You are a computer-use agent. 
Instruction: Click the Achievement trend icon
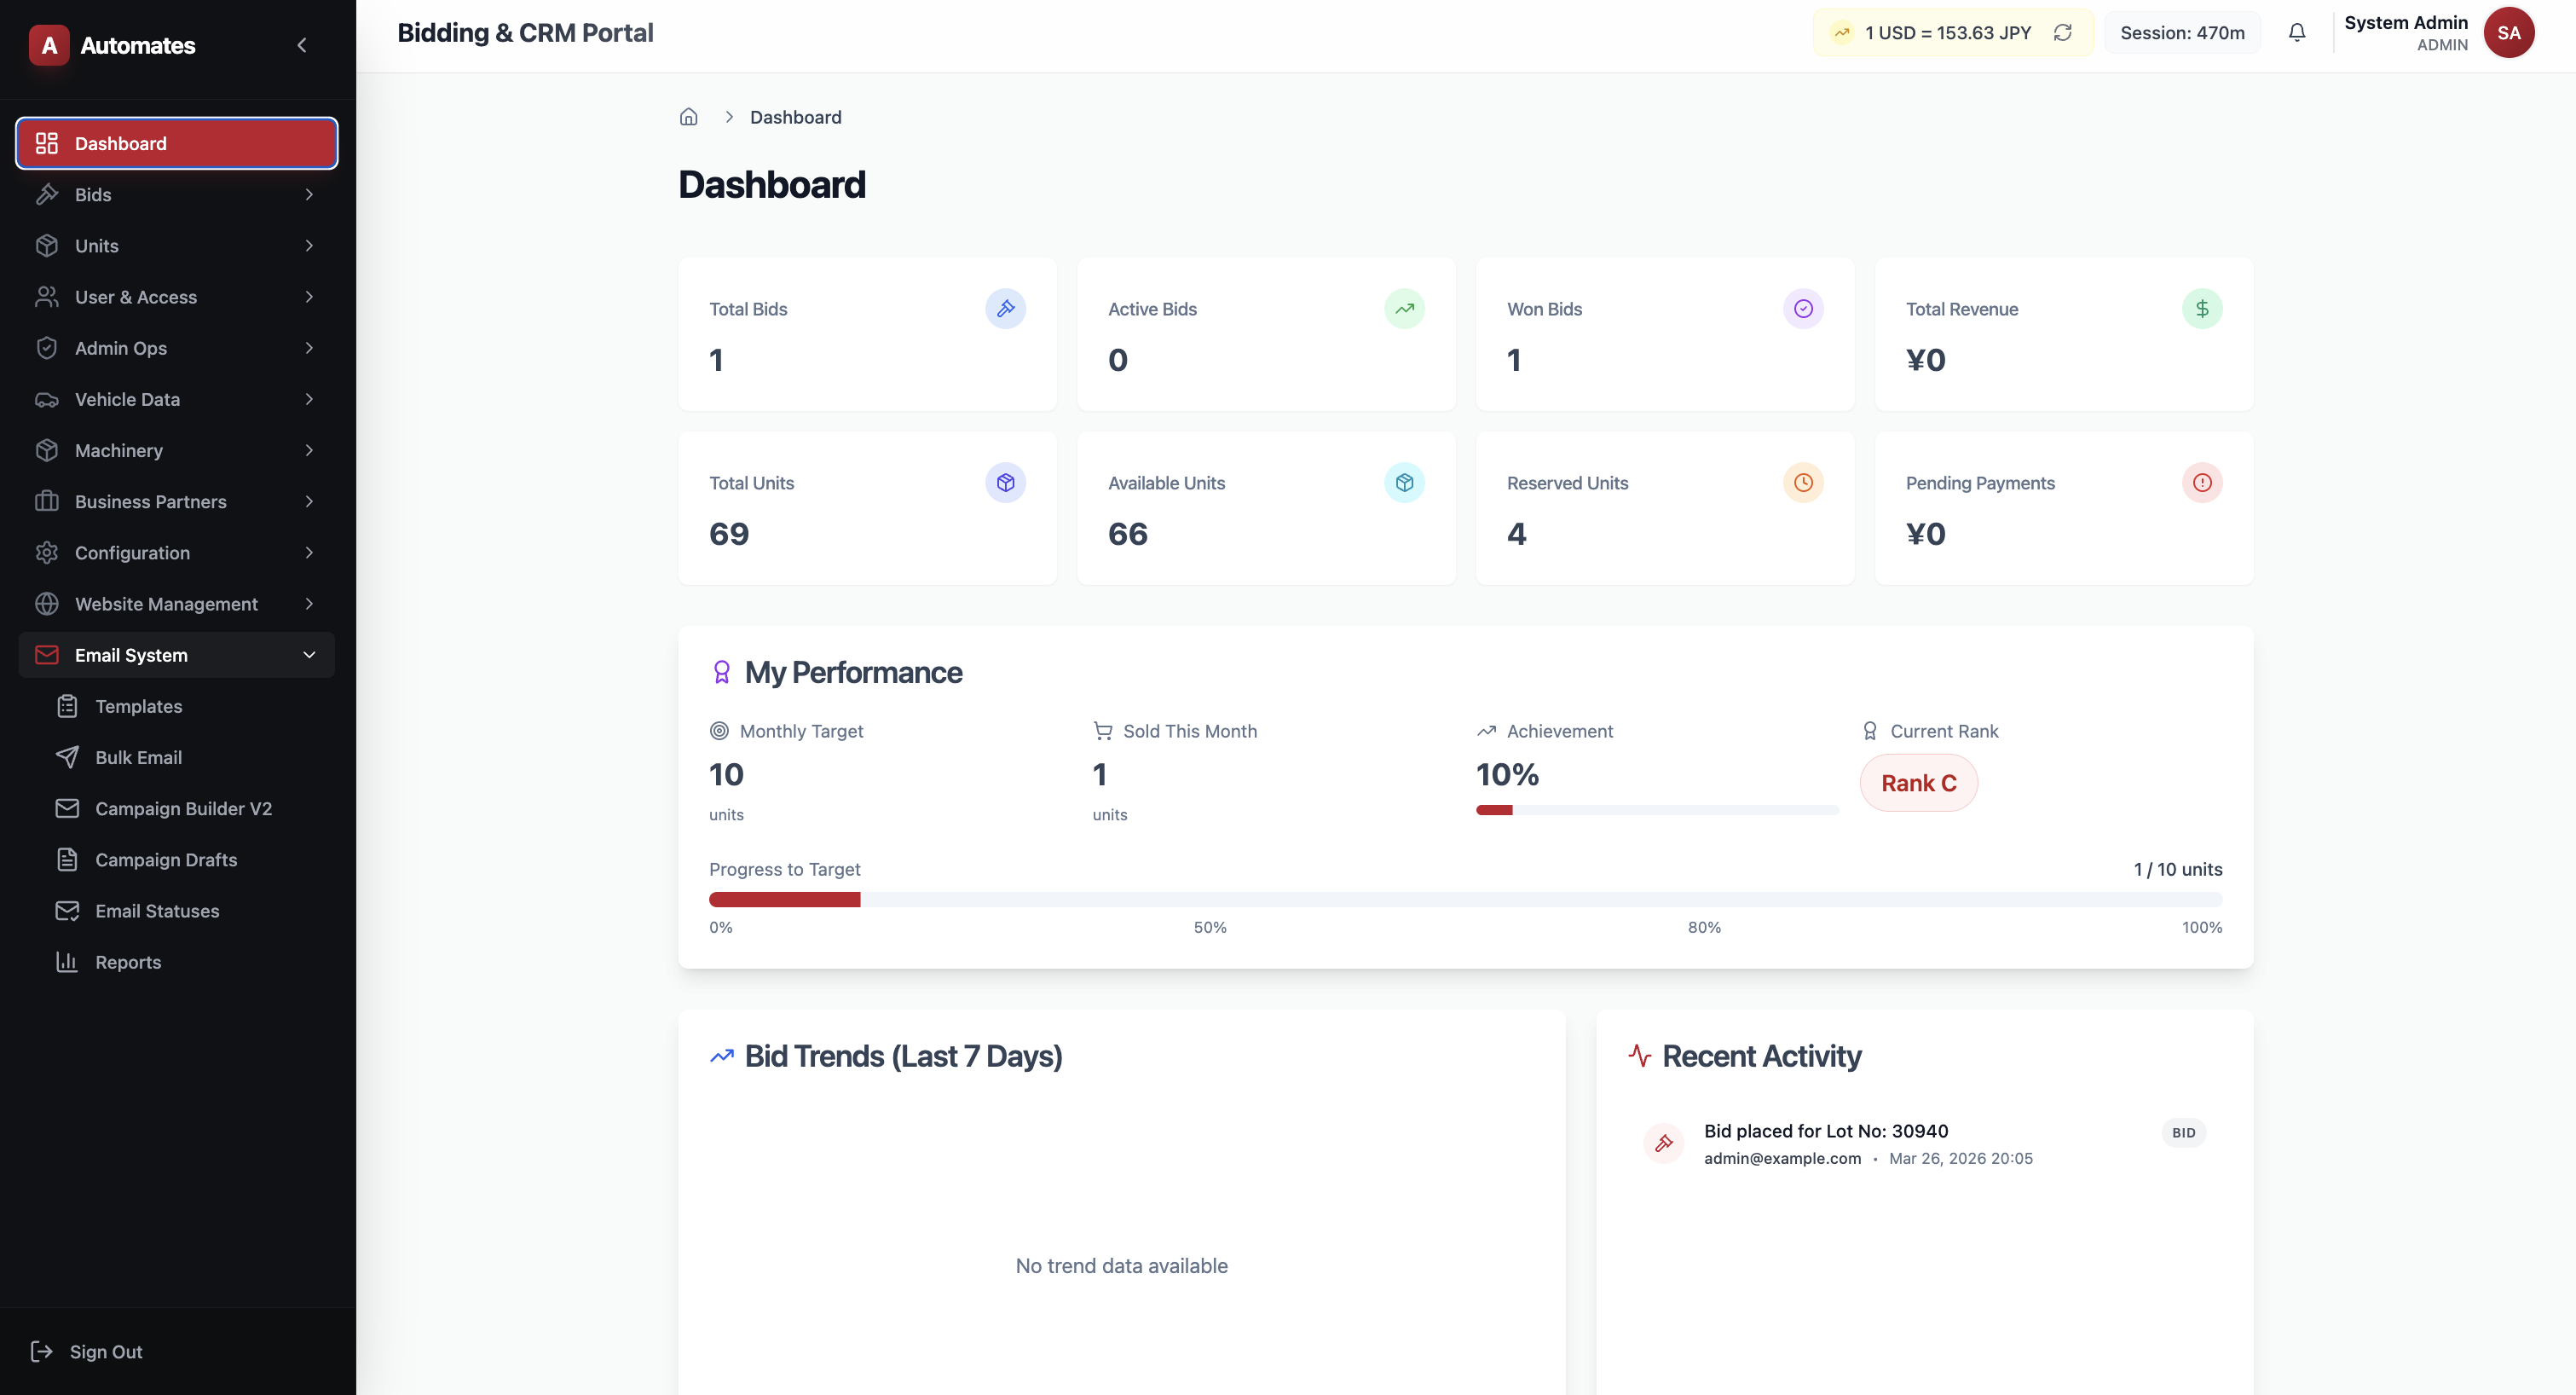tap(1487, 731)
